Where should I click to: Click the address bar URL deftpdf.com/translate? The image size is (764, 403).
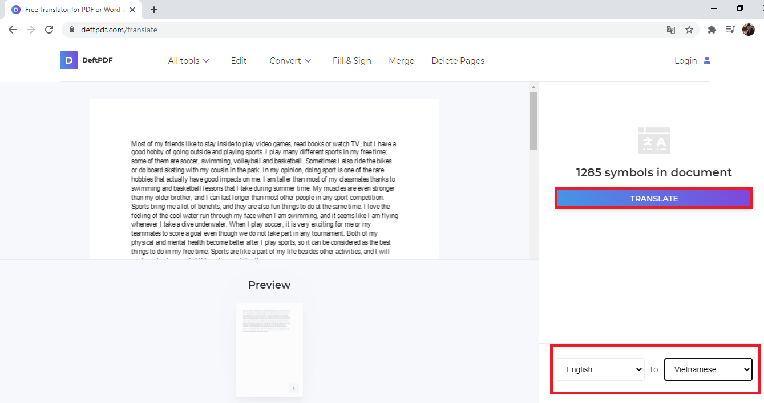pyautogui.click(x=119, y=30)
